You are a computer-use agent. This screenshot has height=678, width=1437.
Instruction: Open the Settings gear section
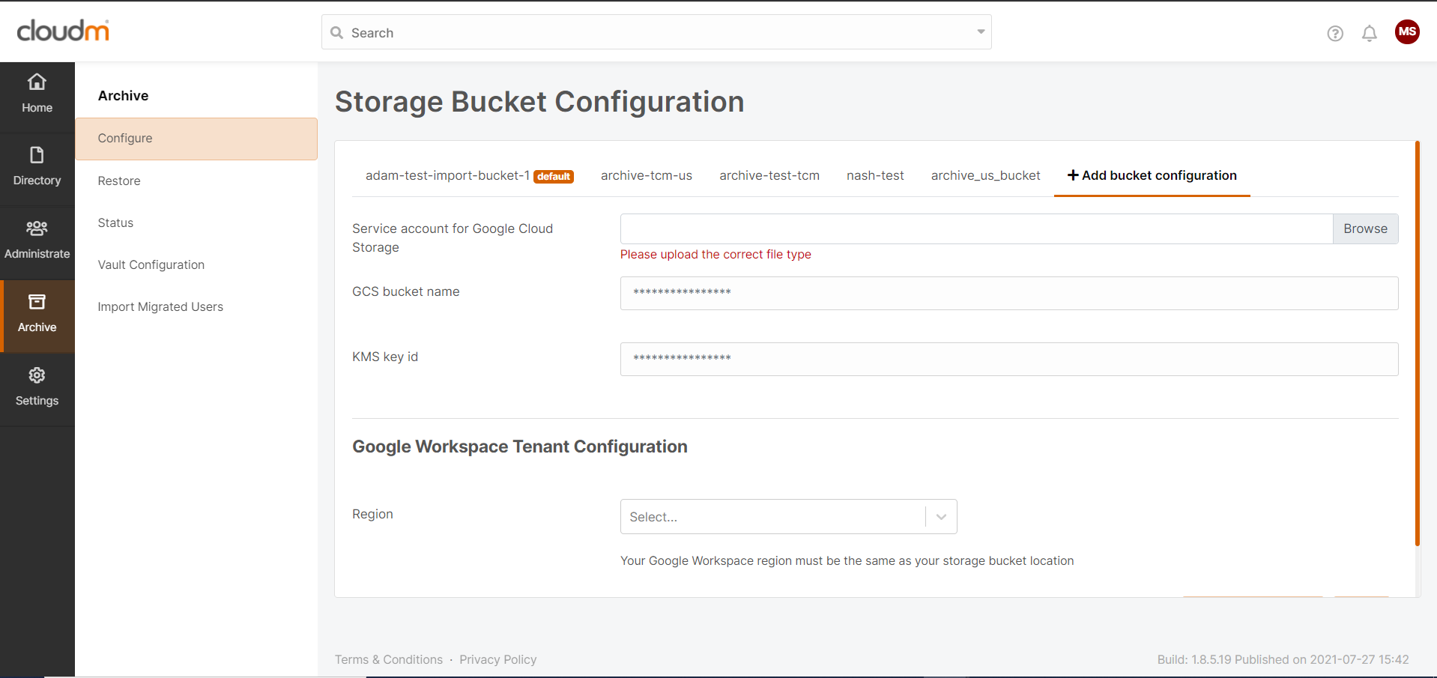pyautogui.click(x=37, y=387)
